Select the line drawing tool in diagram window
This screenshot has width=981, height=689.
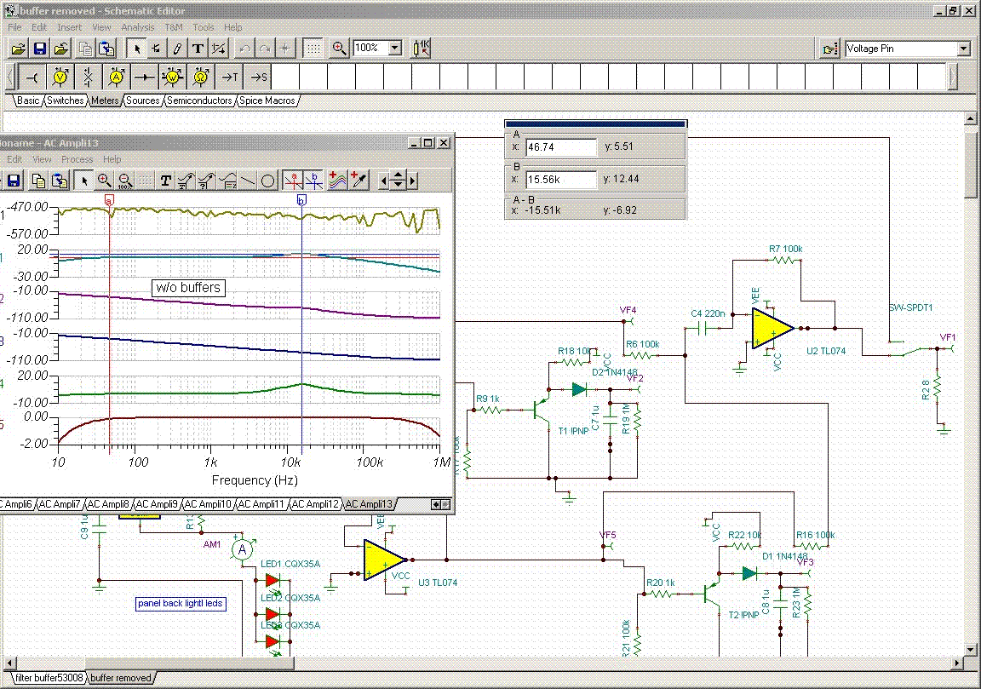[248, 181]
